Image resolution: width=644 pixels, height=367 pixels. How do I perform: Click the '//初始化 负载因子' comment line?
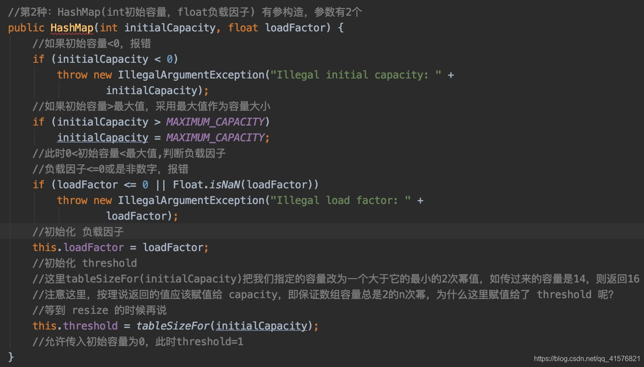click(x=78, y=232)
